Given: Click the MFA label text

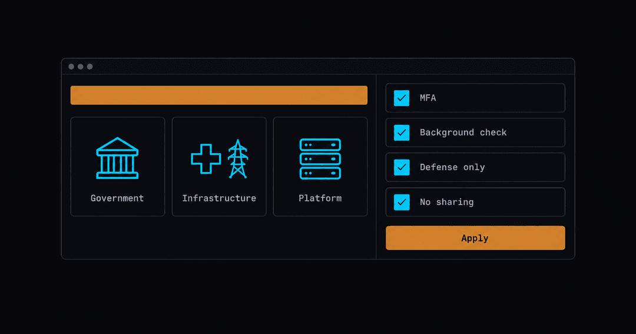Looking at the screenshot, I should 428,98.
